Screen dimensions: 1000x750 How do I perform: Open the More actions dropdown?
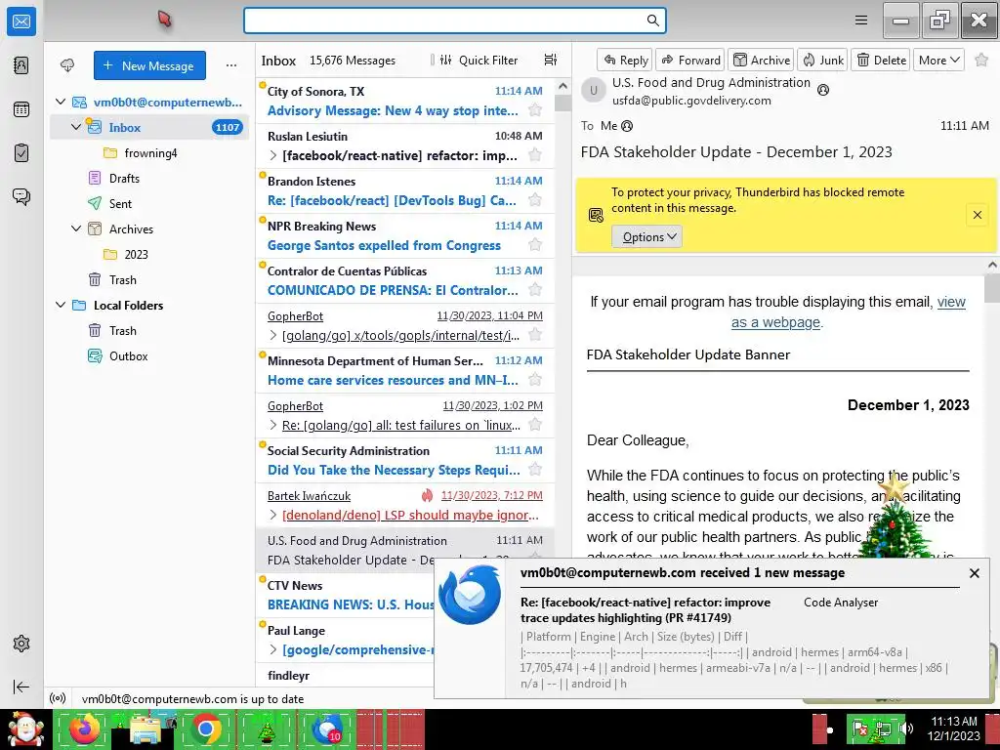(x=938, y=60)
